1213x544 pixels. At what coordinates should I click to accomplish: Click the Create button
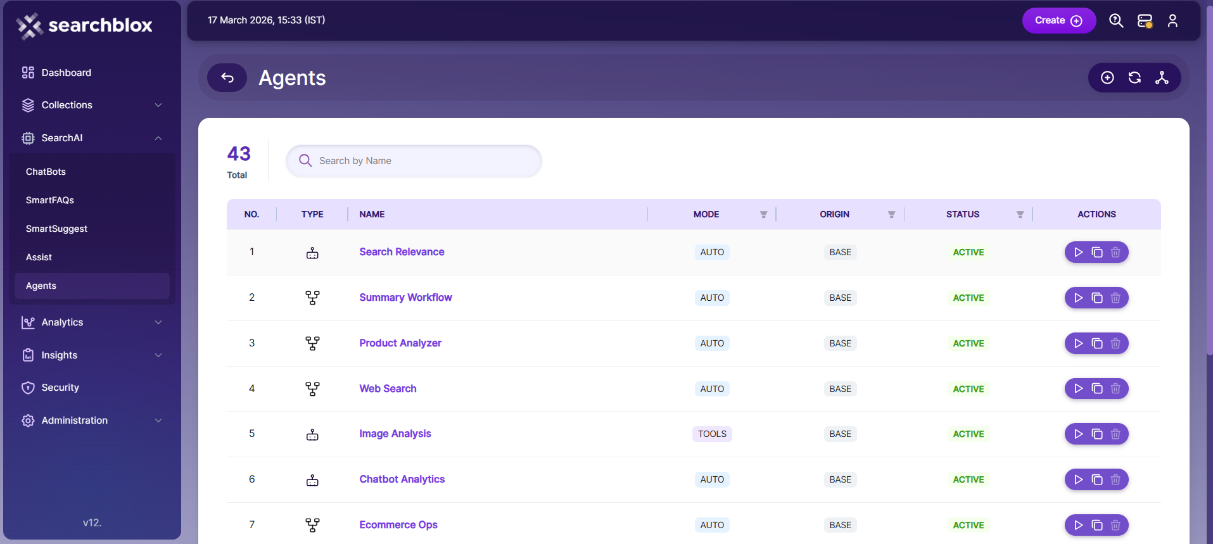[1058, 21]
